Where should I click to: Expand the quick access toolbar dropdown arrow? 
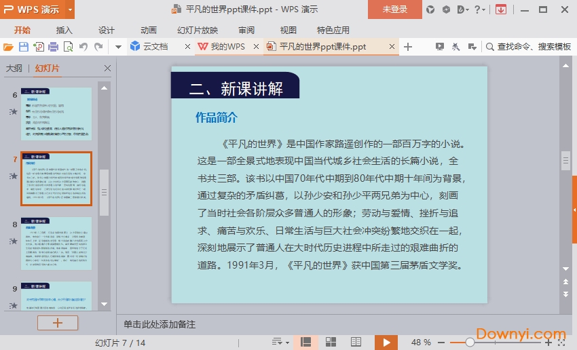click(x=118, y=47)
